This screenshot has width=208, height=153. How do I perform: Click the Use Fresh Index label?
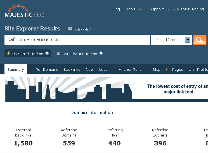coord(28,54)
